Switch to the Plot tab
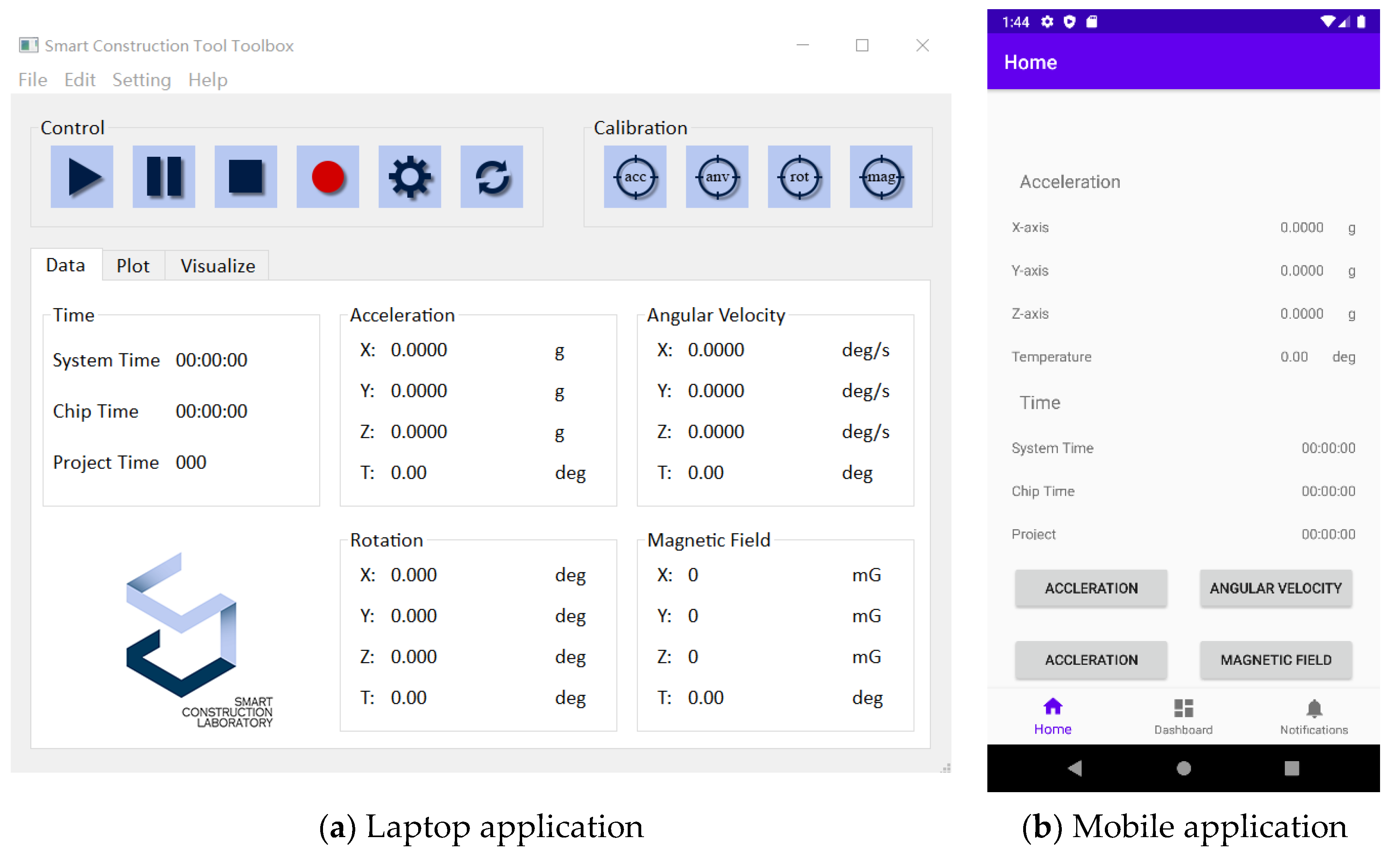 point(133,266)
